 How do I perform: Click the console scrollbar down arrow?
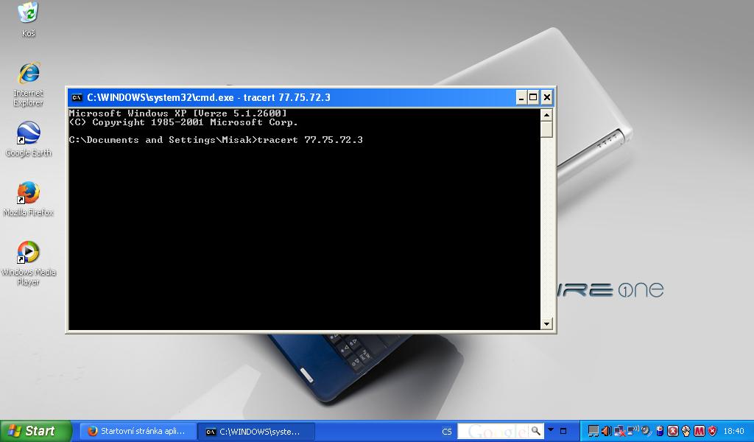coord(546,323)
